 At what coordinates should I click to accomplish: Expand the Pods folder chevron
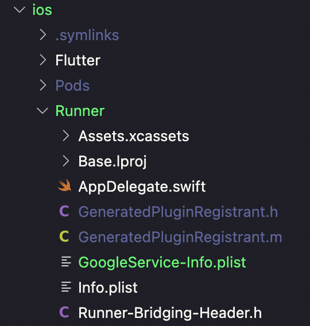tap(43, 85)
